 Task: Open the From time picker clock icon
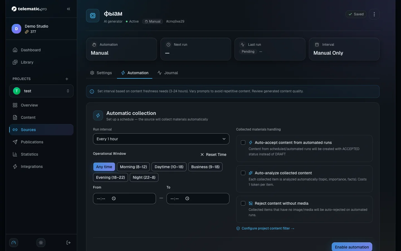tap(114, 199)
